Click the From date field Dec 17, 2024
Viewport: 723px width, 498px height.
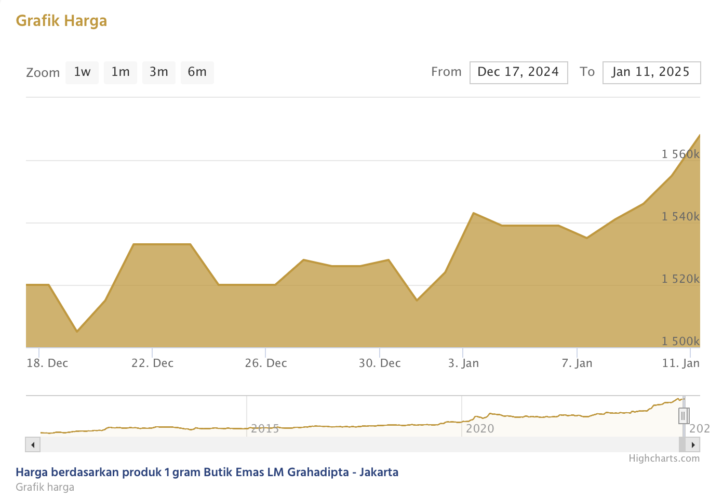pyautogui.click(x=518, y=72)
